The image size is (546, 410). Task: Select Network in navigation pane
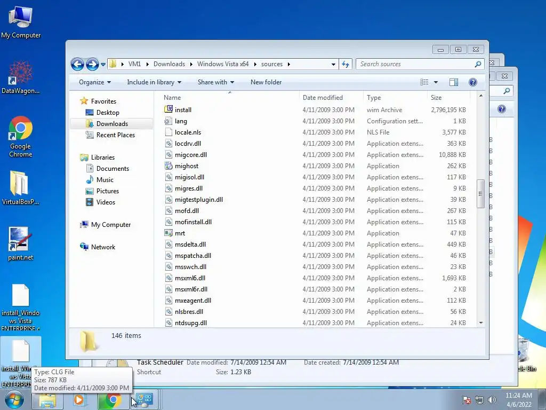(103, 247)
